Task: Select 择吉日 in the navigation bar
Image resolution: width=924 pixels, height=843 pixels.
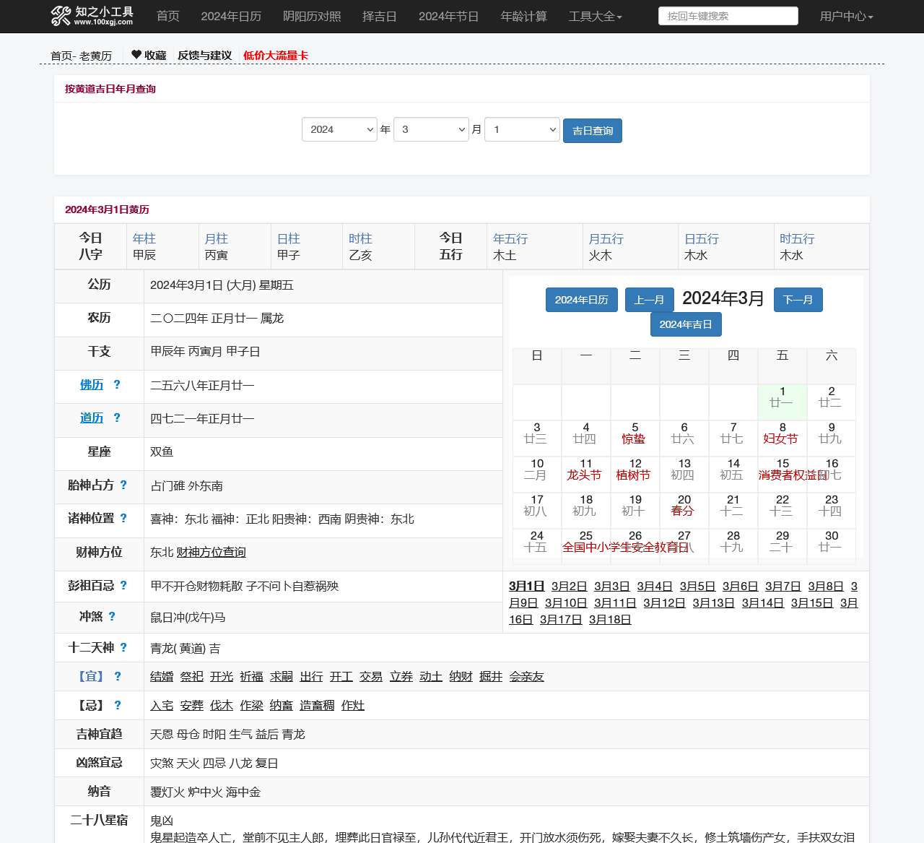Action: pyautogui.click(x=380, y=16)
